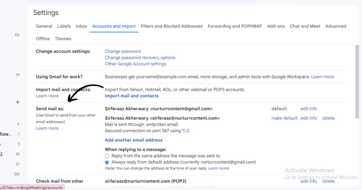362x190 pixels.
Task: Click Learn more under Import mail and contacts
Action: (47, 96)
